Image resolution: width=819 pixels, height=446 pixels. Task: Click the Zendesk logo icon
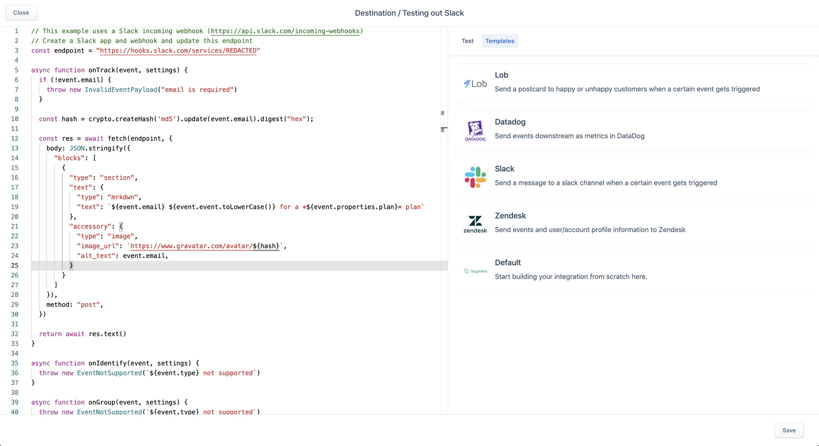tap(475, 224)
